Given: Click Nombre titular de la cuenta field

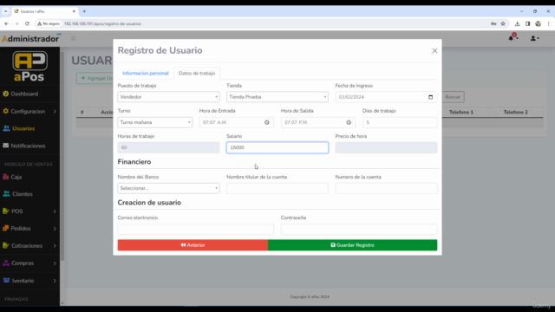Looking at the screenshot, I should tap(277, 188).
